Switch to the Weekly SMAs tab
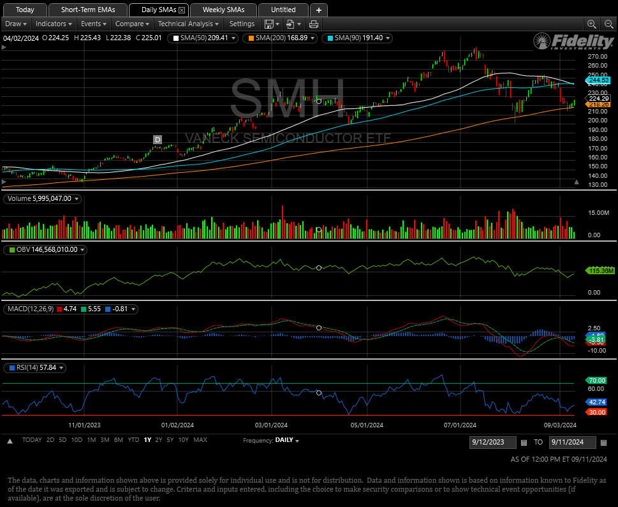Image resolution: width=618 pixels, height=507 pixels. 223,10
